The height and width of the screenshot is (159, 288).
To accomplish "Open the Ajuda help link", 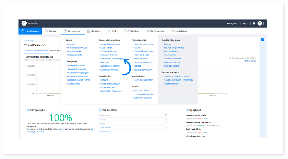I will click(246, 23).
